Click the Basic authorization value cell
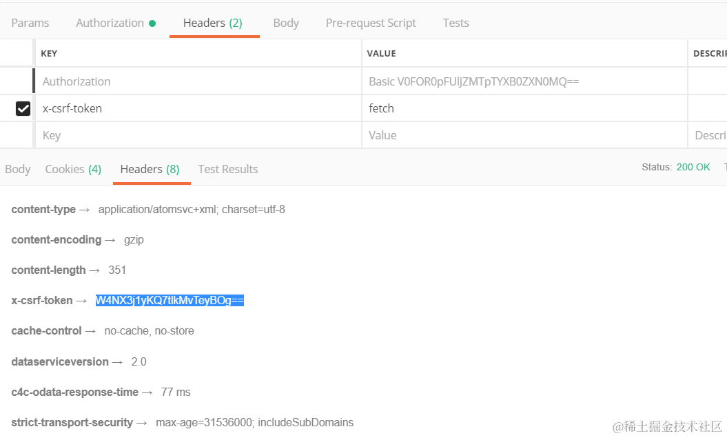This screenshot has width=727, height=438. click(x=524, y=81)
